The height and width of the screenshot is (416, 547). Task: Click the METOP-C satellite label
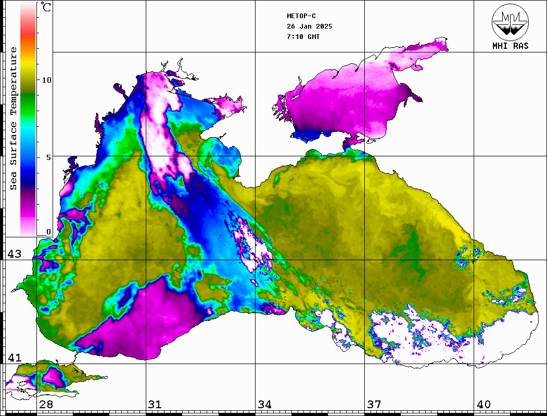(x=301, y=16)
